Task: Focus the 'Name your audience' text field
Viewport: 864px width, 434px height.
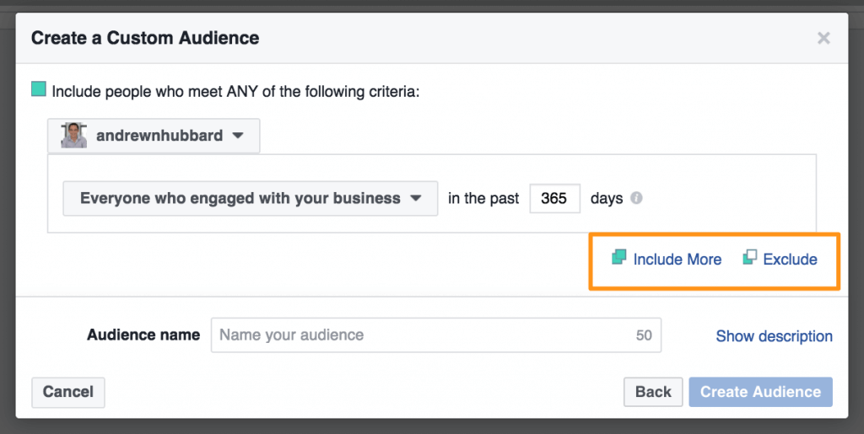Action: (422, 335)
